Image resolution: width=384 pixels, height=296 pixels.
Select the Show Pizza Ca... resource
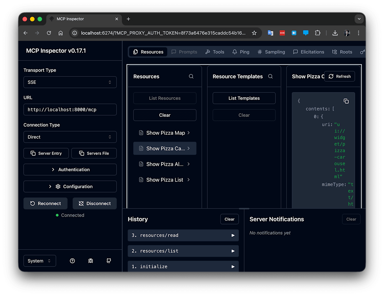coord(165,148)
